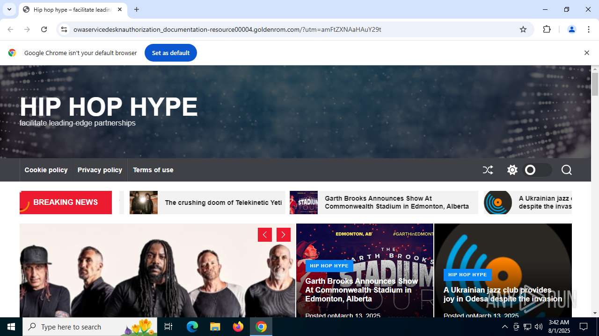Open Telekinetic Yeti ticker thumbnail
The image size is (599, 336).
point(144,203)
